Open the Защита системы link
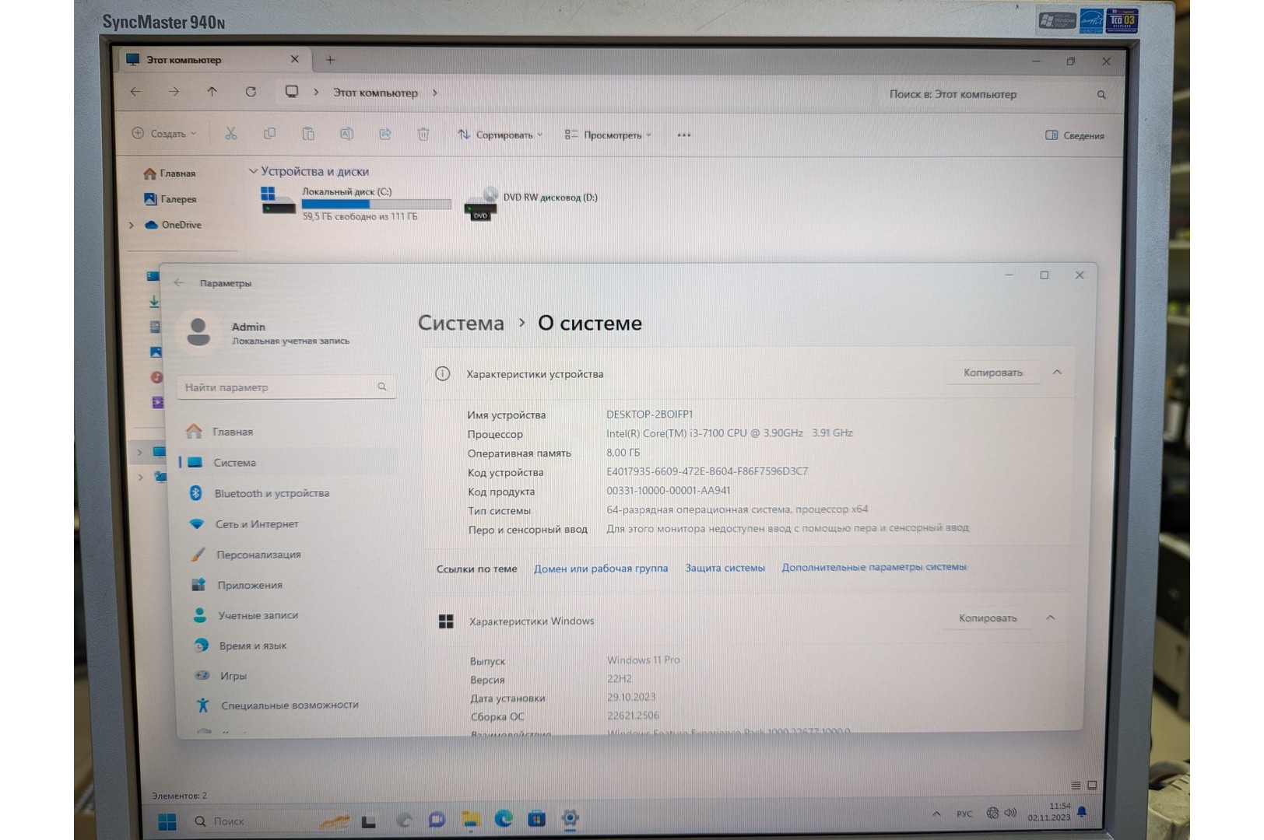Image resolution: width=1264 pixels, height=840 pixels. click(x=725, y=568)
